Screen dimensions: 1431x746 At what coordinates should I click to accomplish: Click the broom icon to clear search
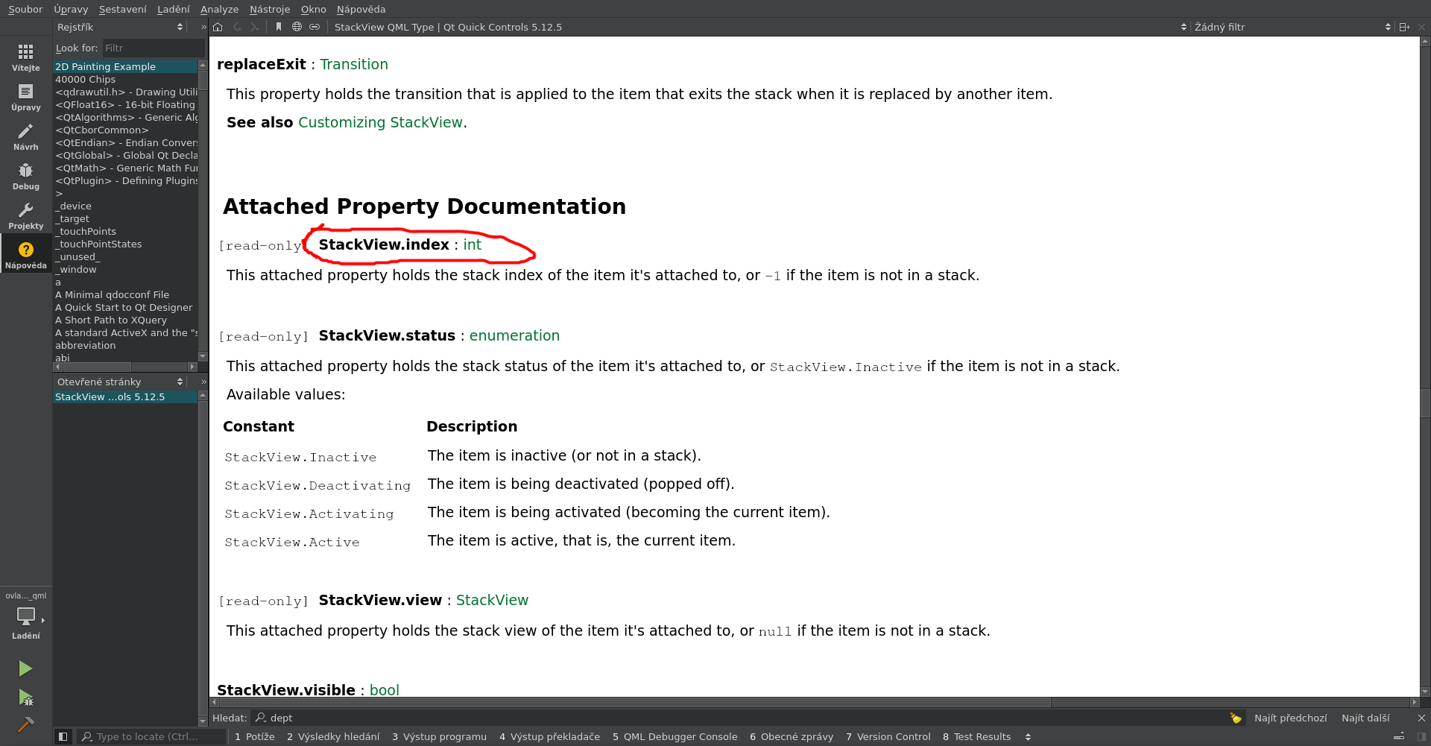1236,718
